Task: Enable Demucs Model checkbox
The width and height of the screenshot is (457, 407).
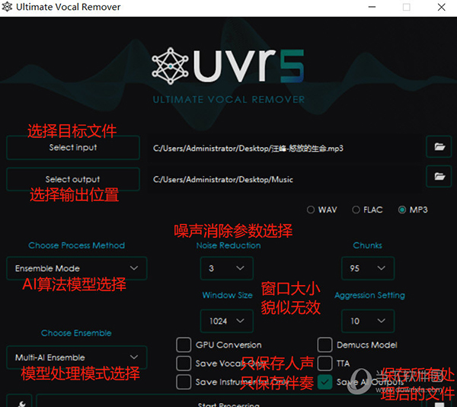Action: coord(324,345)
